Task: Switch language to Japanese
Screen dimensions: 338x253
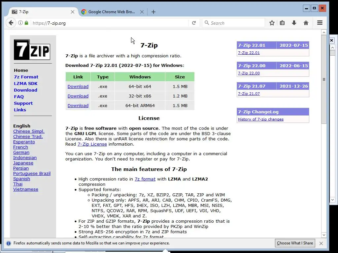Action: click(23, 163)
